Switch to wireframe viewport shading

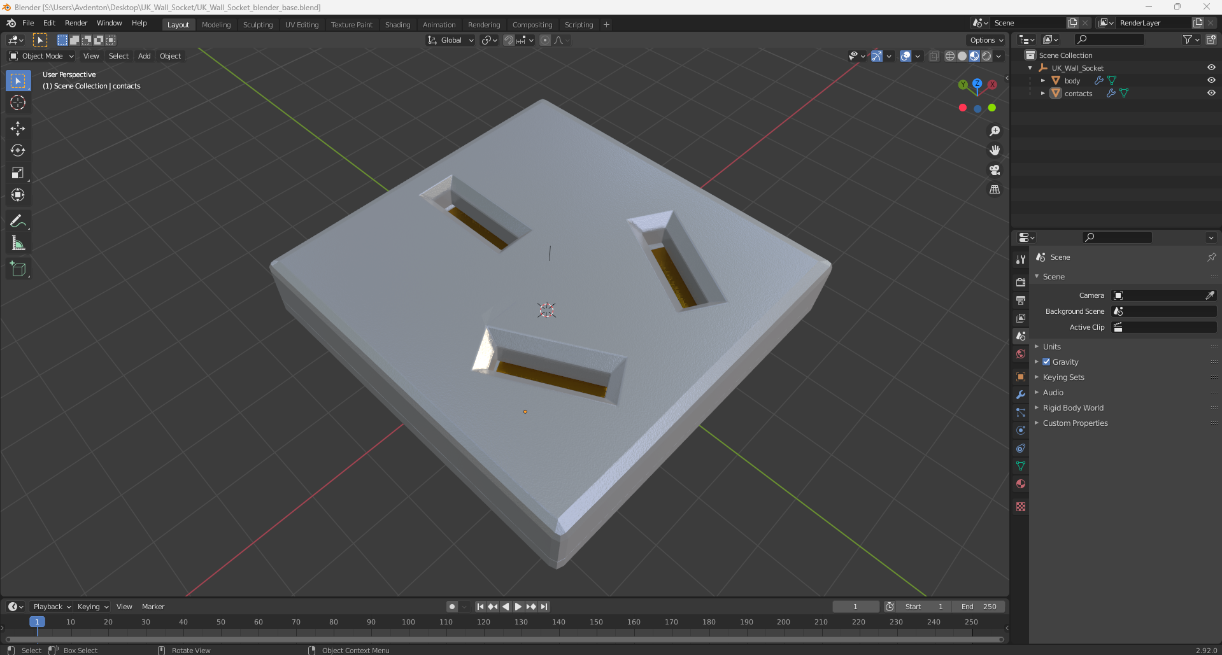tap(950, 56)
